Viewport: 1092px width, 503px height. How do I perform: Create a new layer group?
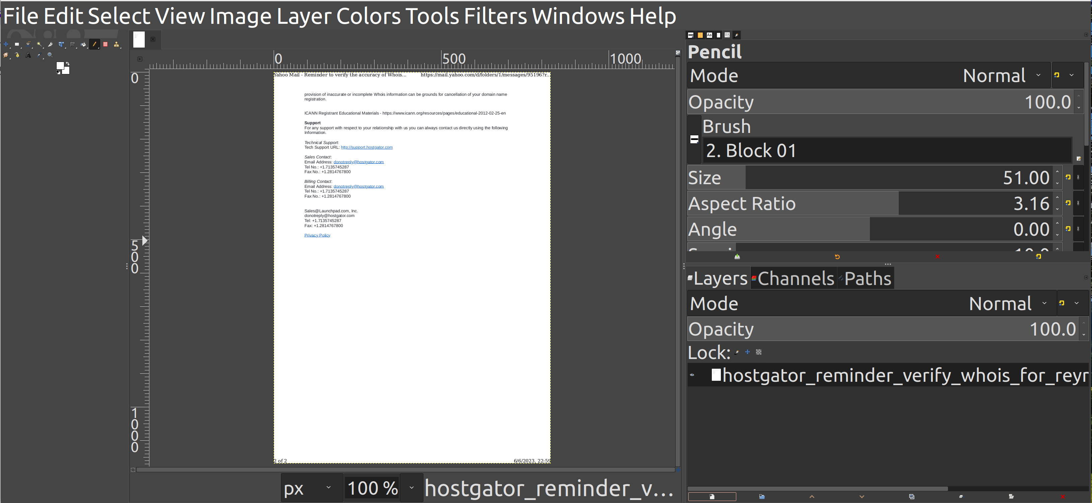(762, 496)
